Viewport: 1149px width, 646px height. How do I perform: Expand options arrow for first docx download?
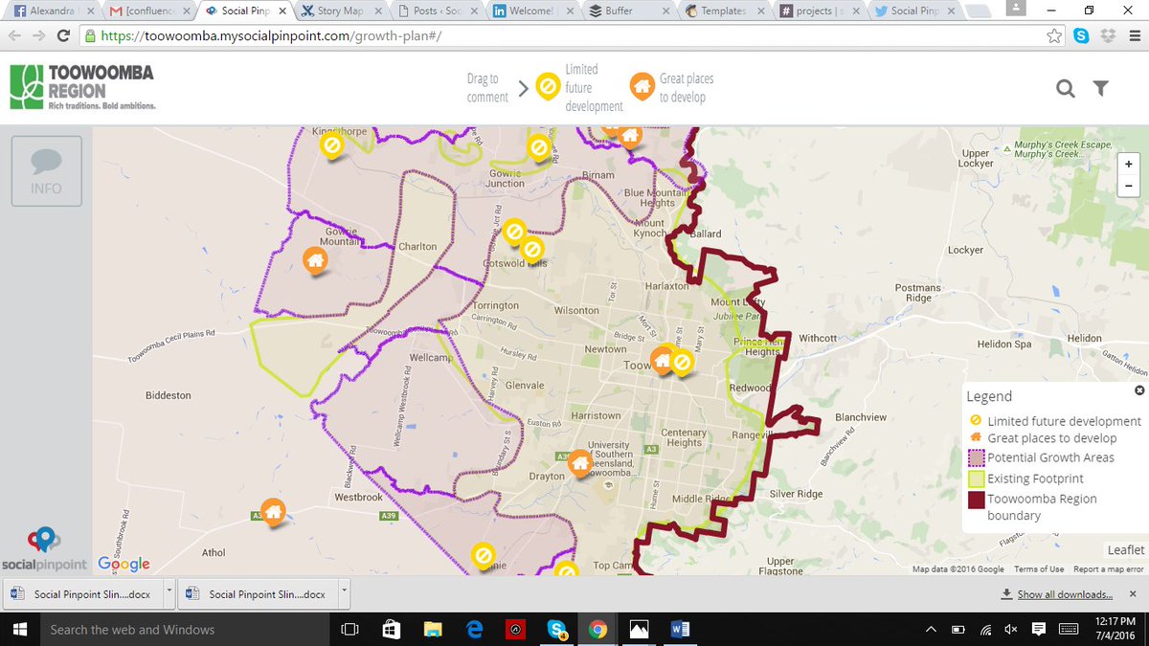tap(169, 592)
